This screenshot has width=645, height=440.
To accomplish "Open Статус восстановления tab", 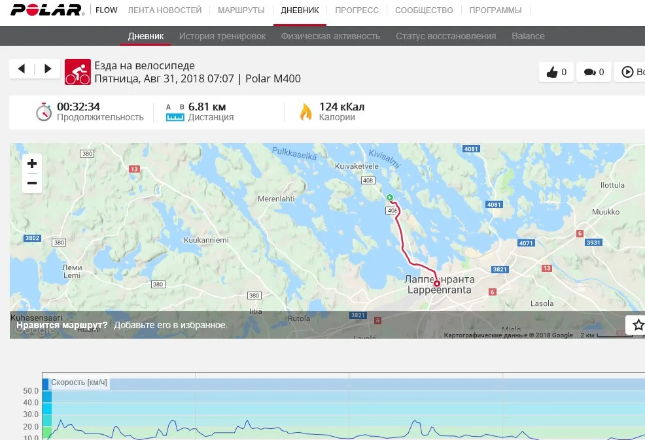I will 446,36.
